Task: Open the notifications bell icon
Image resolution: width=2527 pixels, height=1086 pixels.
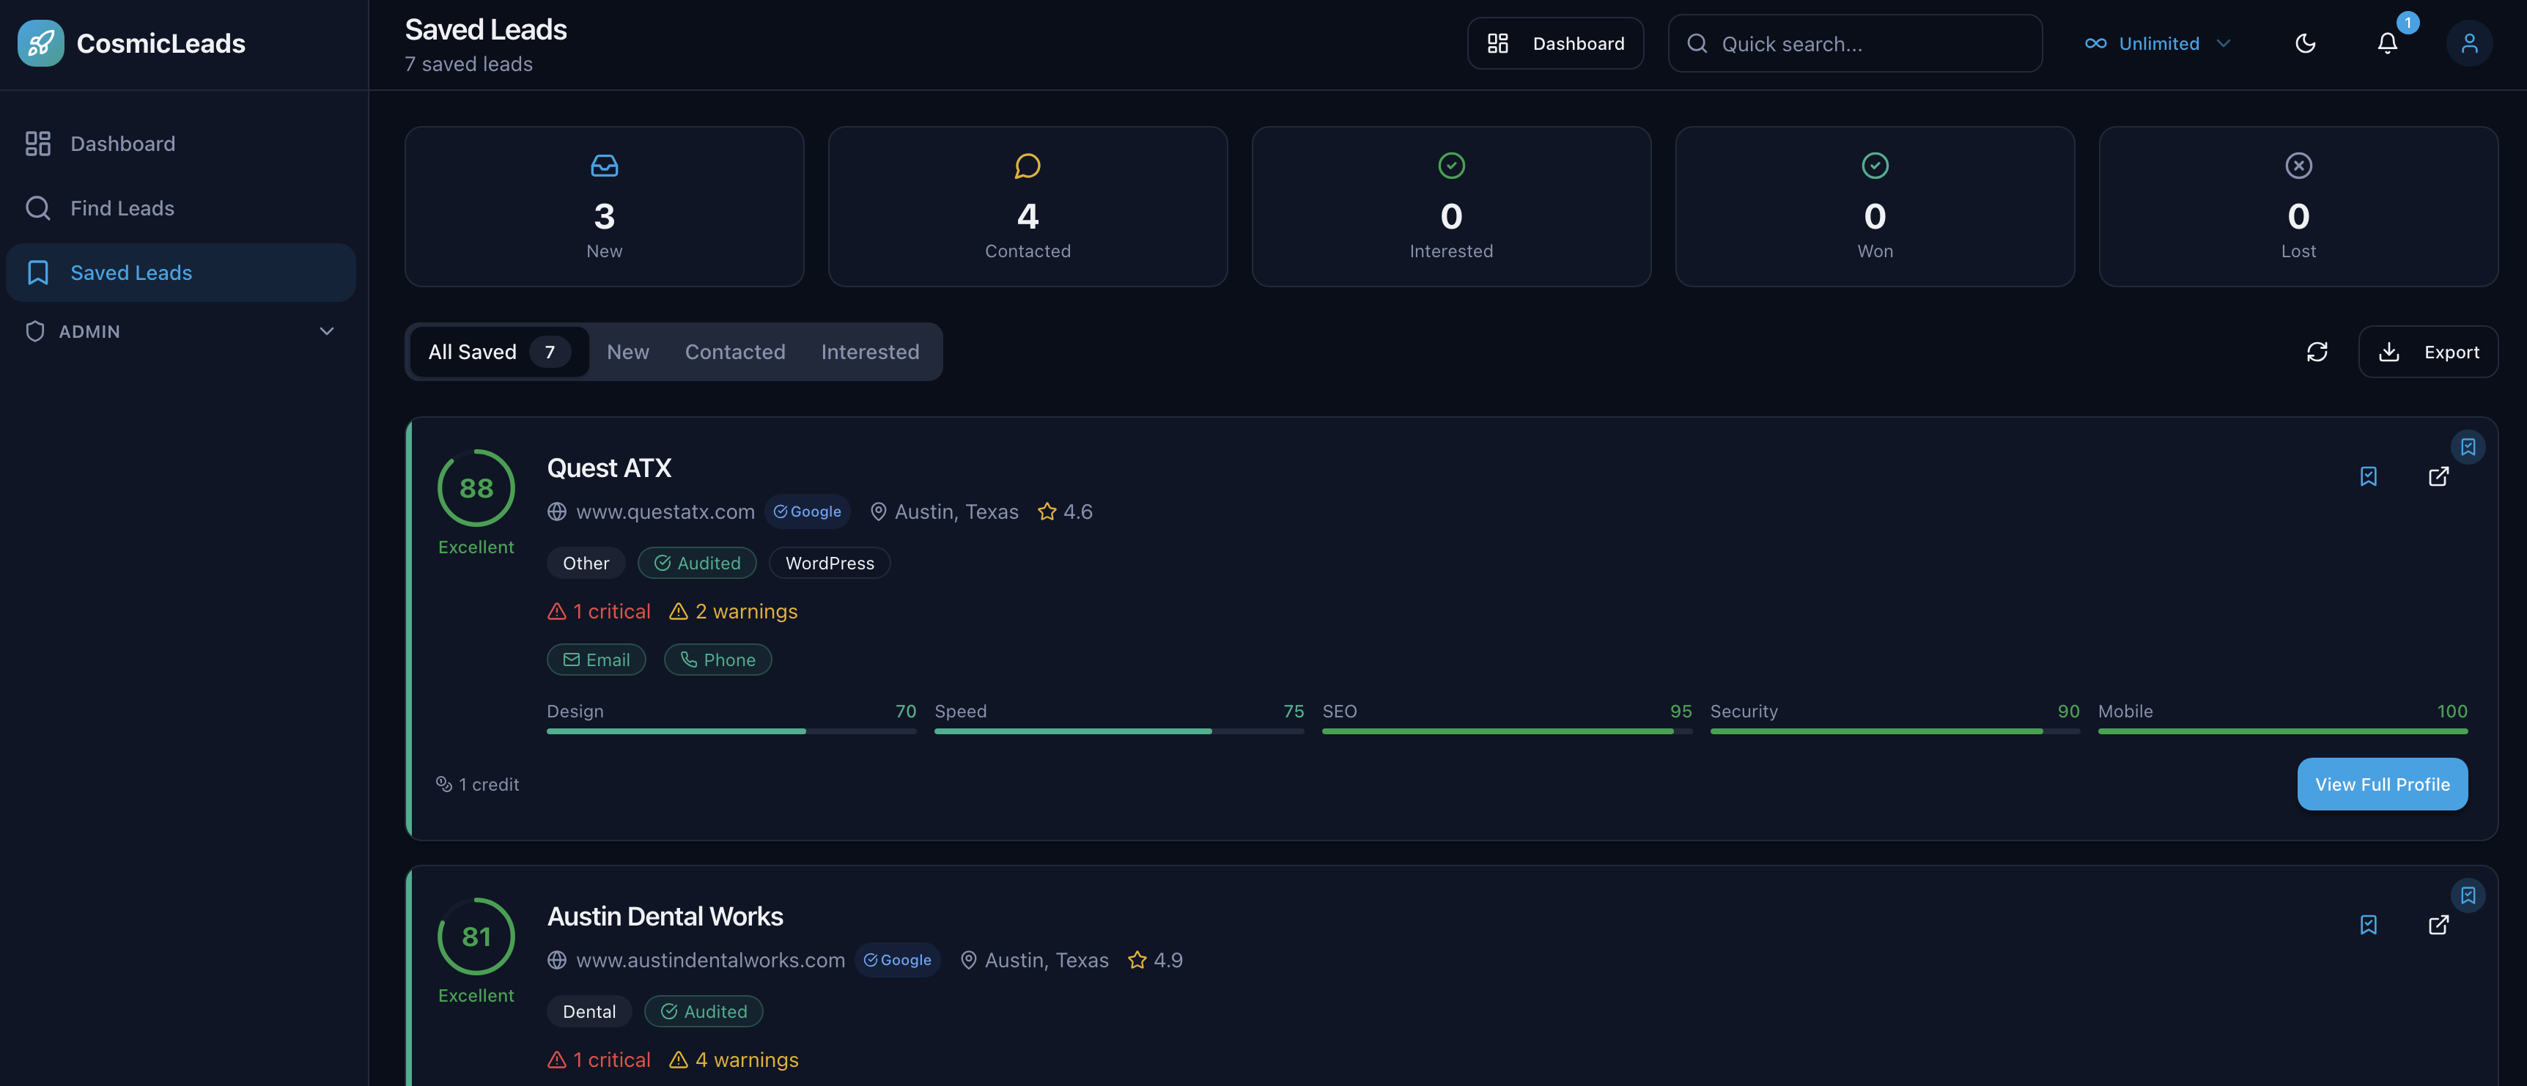Action: [x=2387, y=43]
